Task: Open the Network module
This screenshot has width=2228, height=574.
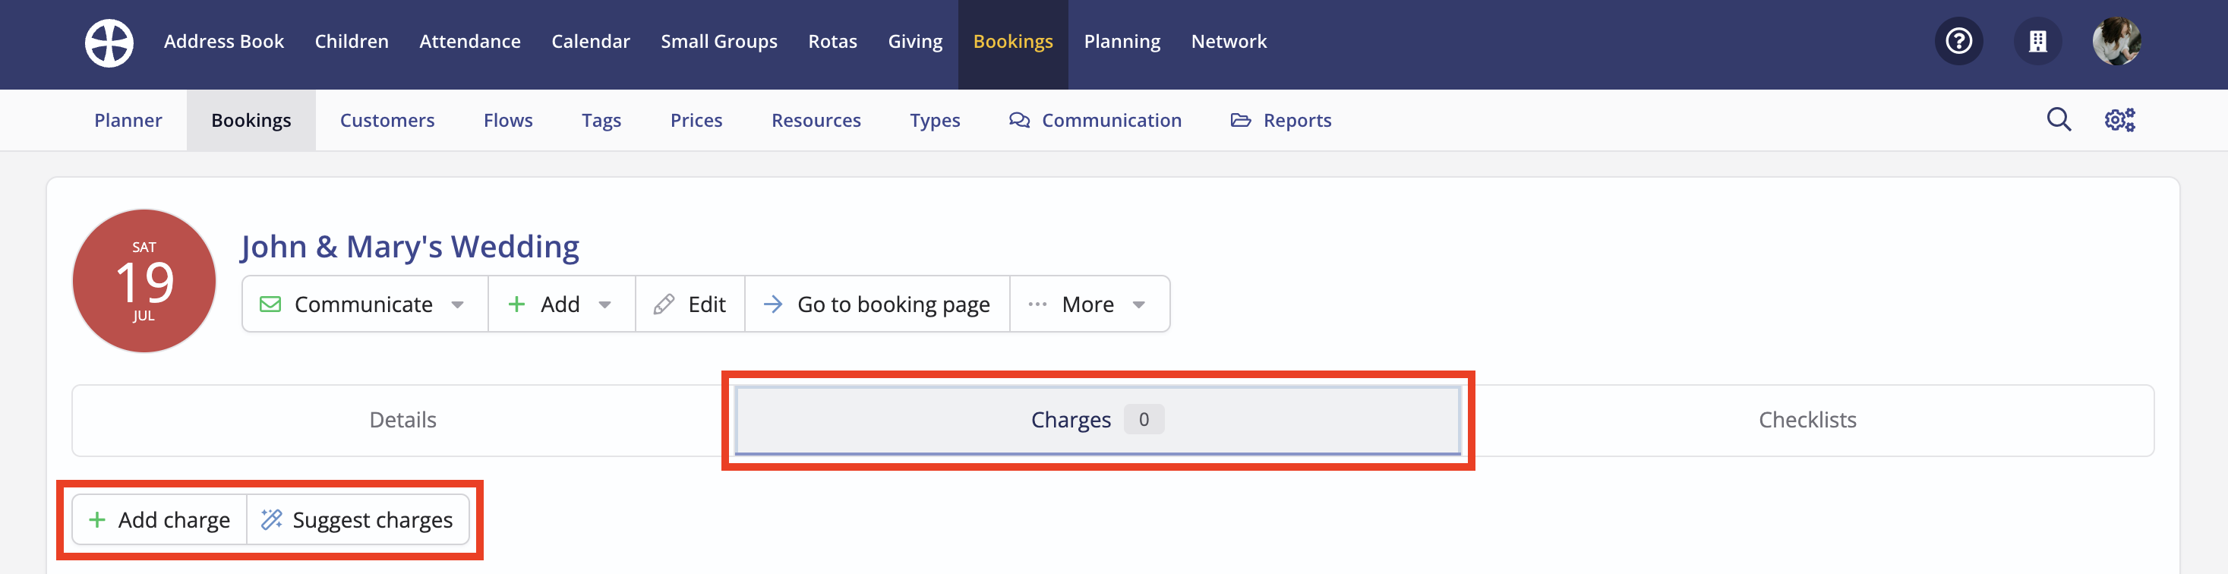Action: pyautogui.click(x=1228, y=42)
